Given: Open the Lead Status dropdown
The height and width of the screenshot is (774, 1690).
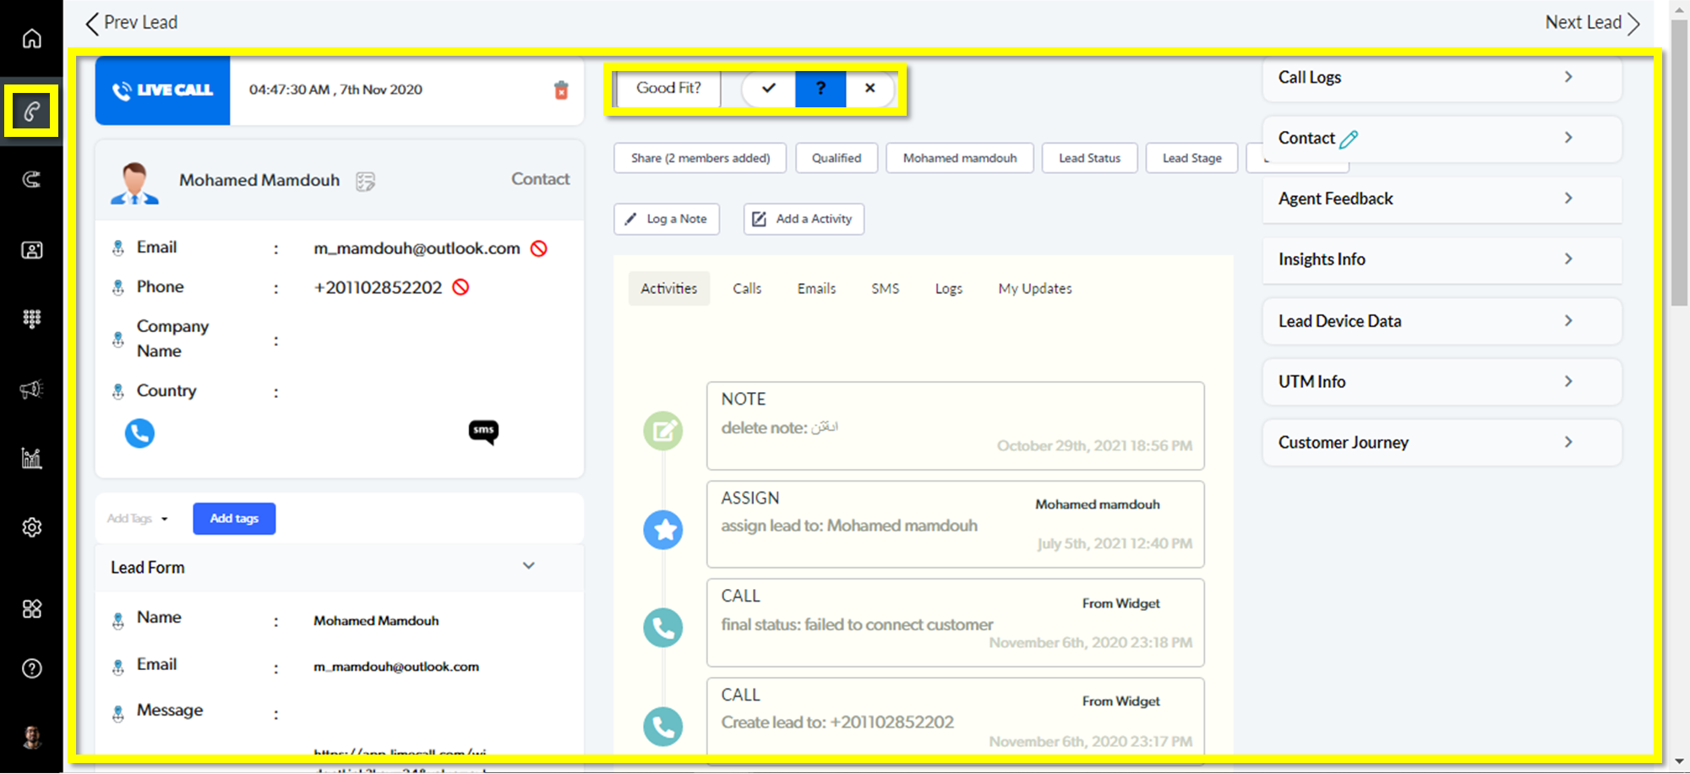Looking at the screenshot, I should click(x=1089, y=158).
